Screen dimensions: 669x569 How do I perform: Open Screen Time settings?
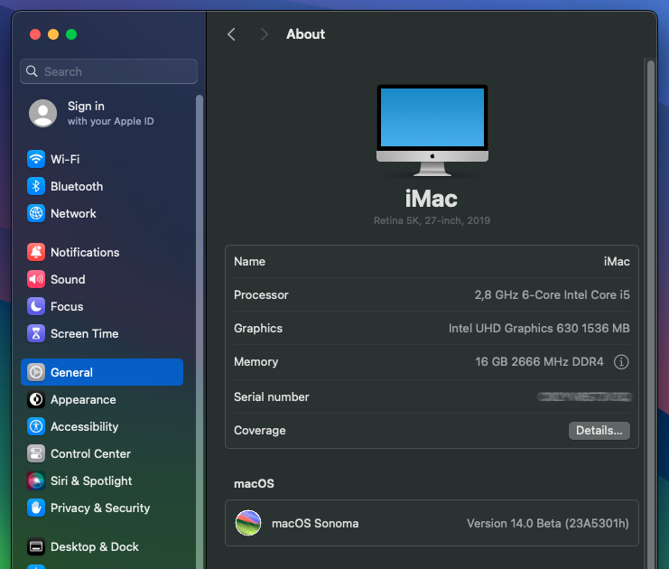tap(102, 334)
